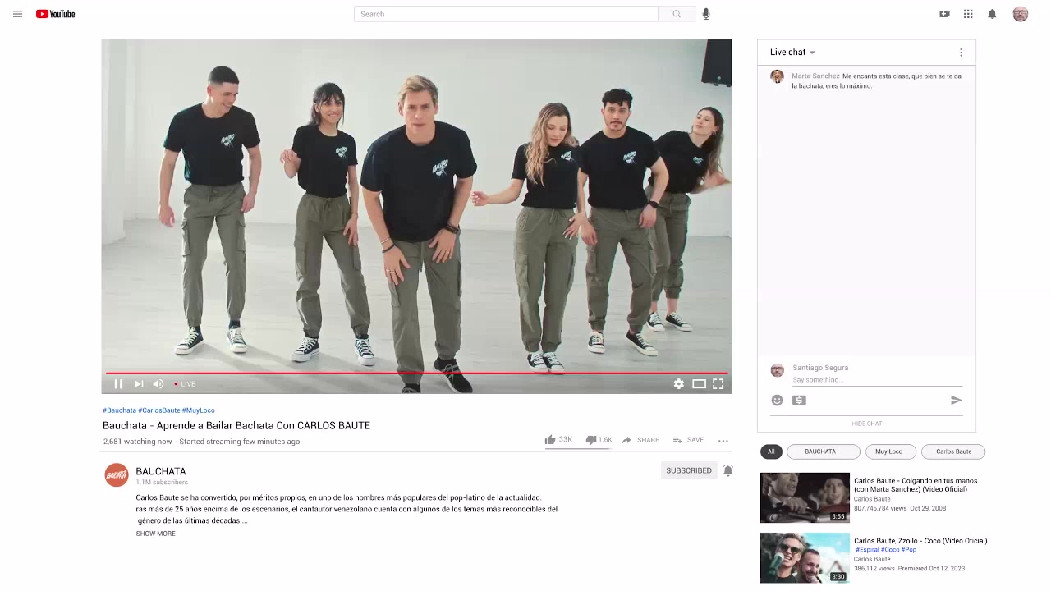
Task: Enter fullscreen mode
Action: (718, 384)
